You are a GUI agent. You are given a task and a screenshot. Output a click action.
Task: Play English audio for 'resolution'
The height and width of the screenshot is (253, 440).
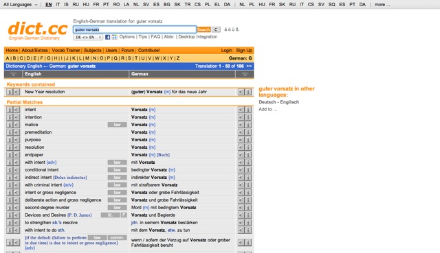16,147
